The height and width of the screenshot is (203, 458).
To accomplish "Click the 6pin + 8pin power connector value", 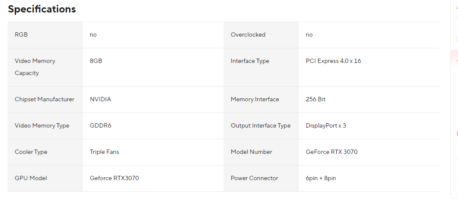I will coord(321,178).
